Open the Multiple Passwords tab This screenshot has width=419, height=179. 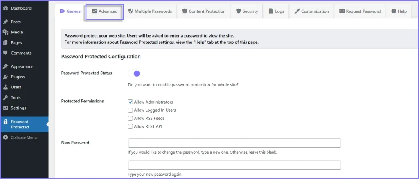[x=150, y=11]
